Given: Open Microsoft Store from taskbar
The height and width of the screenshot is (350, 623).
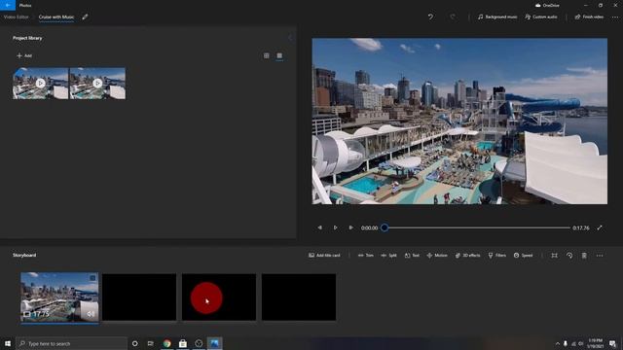Looking at the screenshot, I should 183,343.
